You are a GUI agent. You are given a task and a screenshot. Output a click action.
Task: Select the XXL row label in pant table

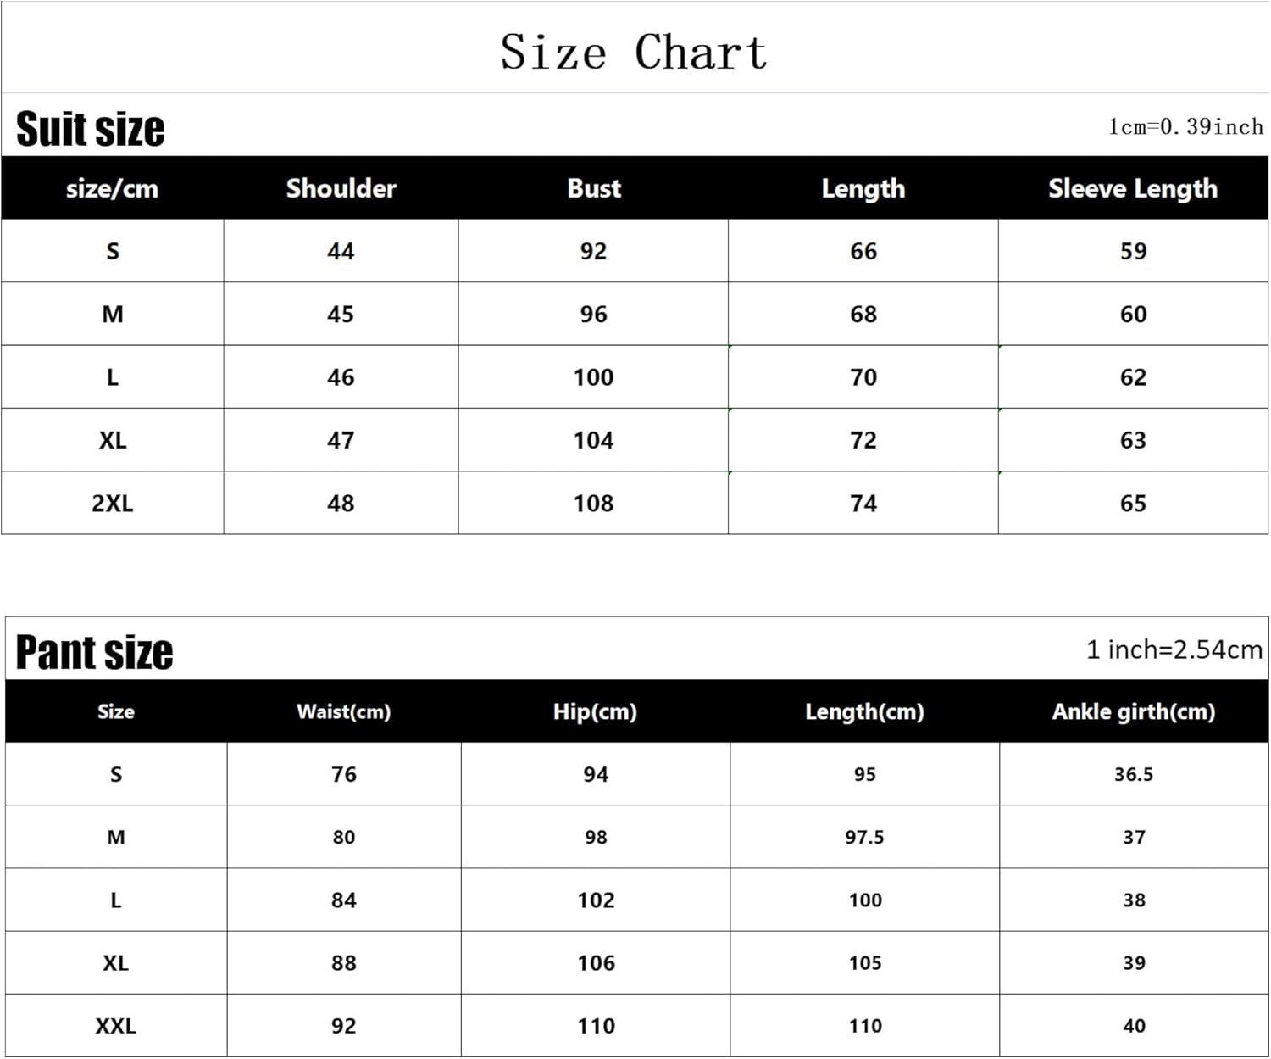click(x=115, y=1026)
